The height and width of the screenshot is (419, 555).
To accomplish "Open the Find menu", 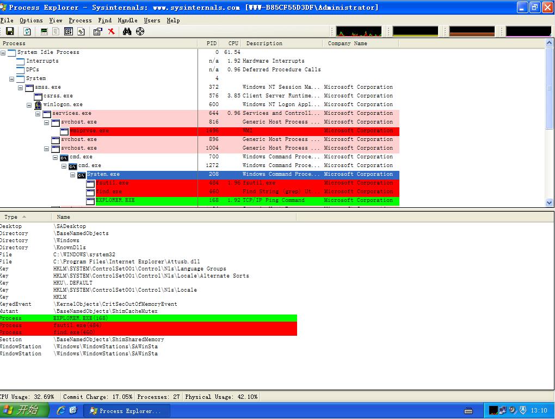I will pos(105,21).
